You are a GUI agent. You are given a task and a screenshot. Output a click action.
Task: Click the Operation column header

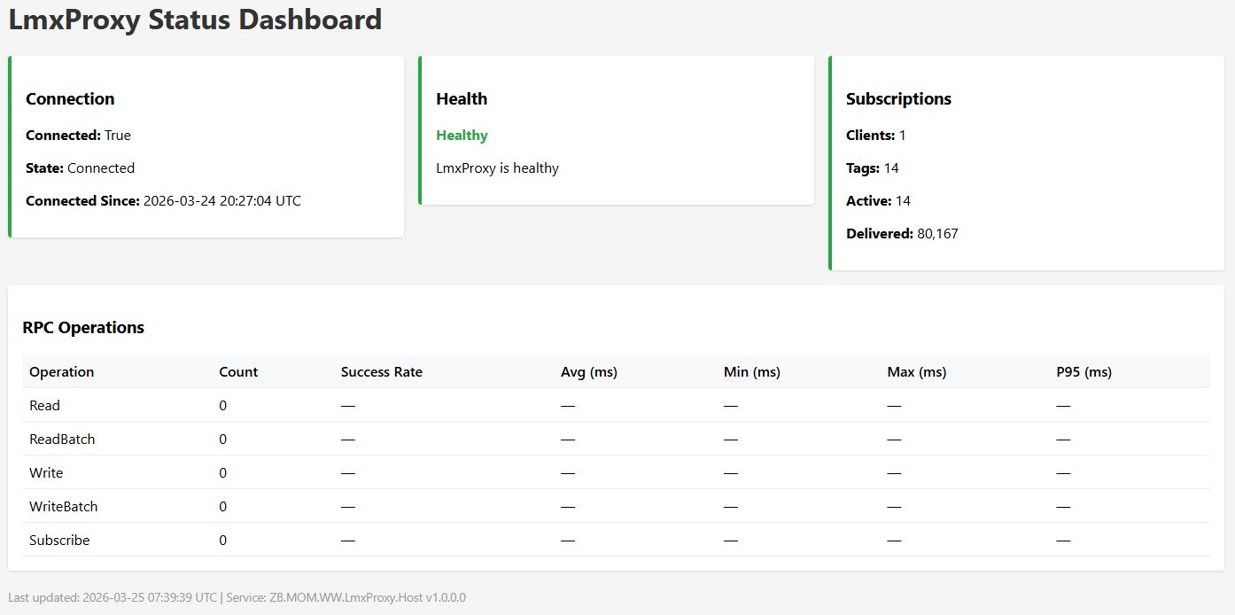[61, 372]
